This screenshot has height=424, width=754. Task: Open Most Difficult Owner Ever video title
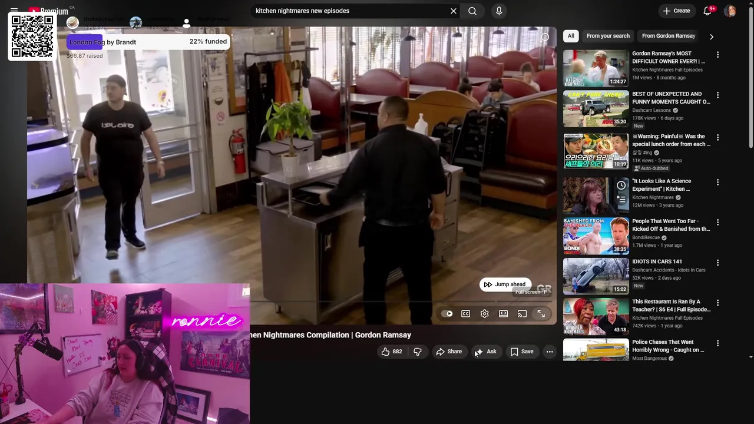click(669, 57)
